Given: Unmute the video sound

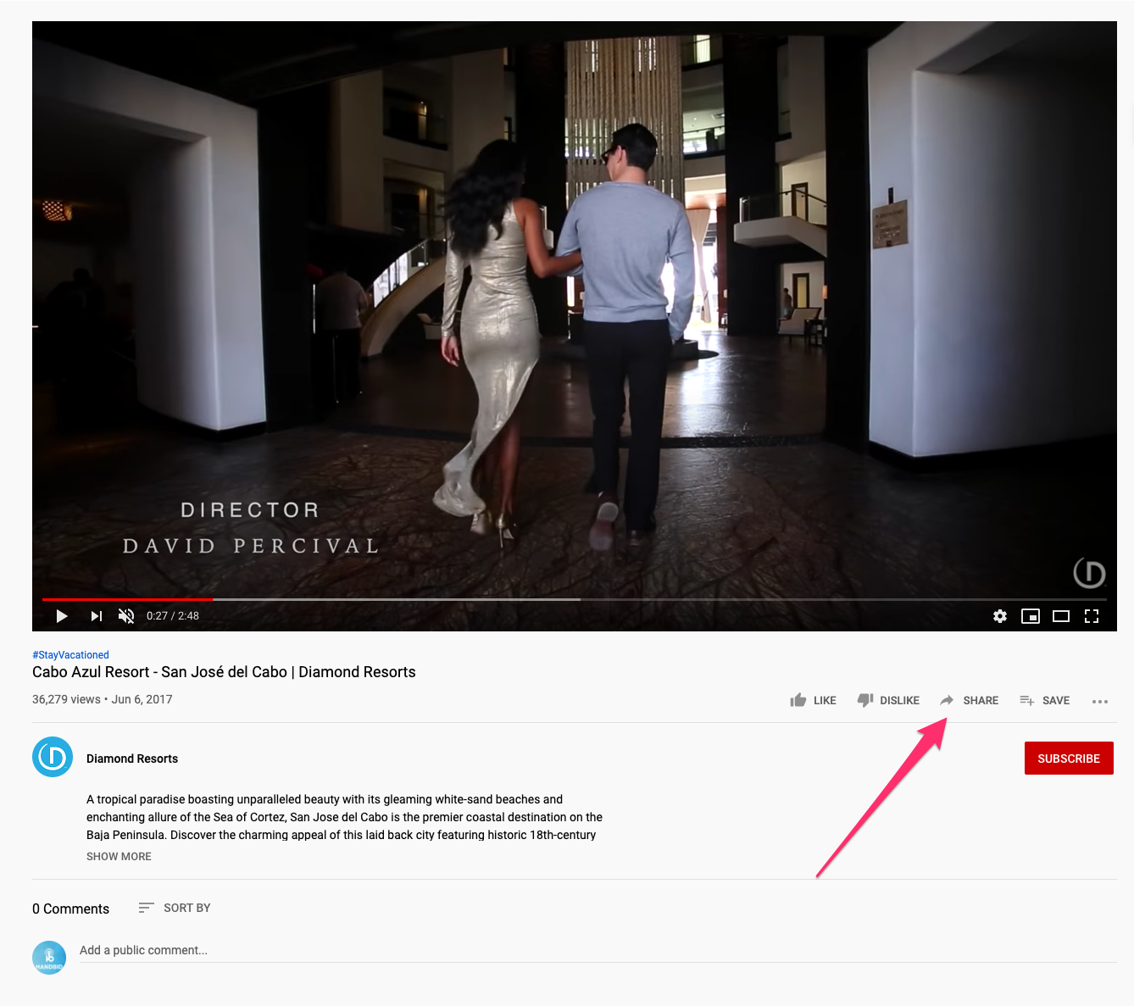Looking at the screenshot, I should point(126,616).
